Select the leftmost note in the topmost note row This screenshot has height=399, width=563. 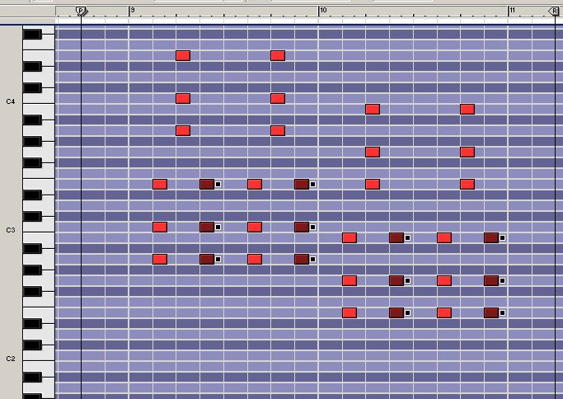click(x=183, y=55)
